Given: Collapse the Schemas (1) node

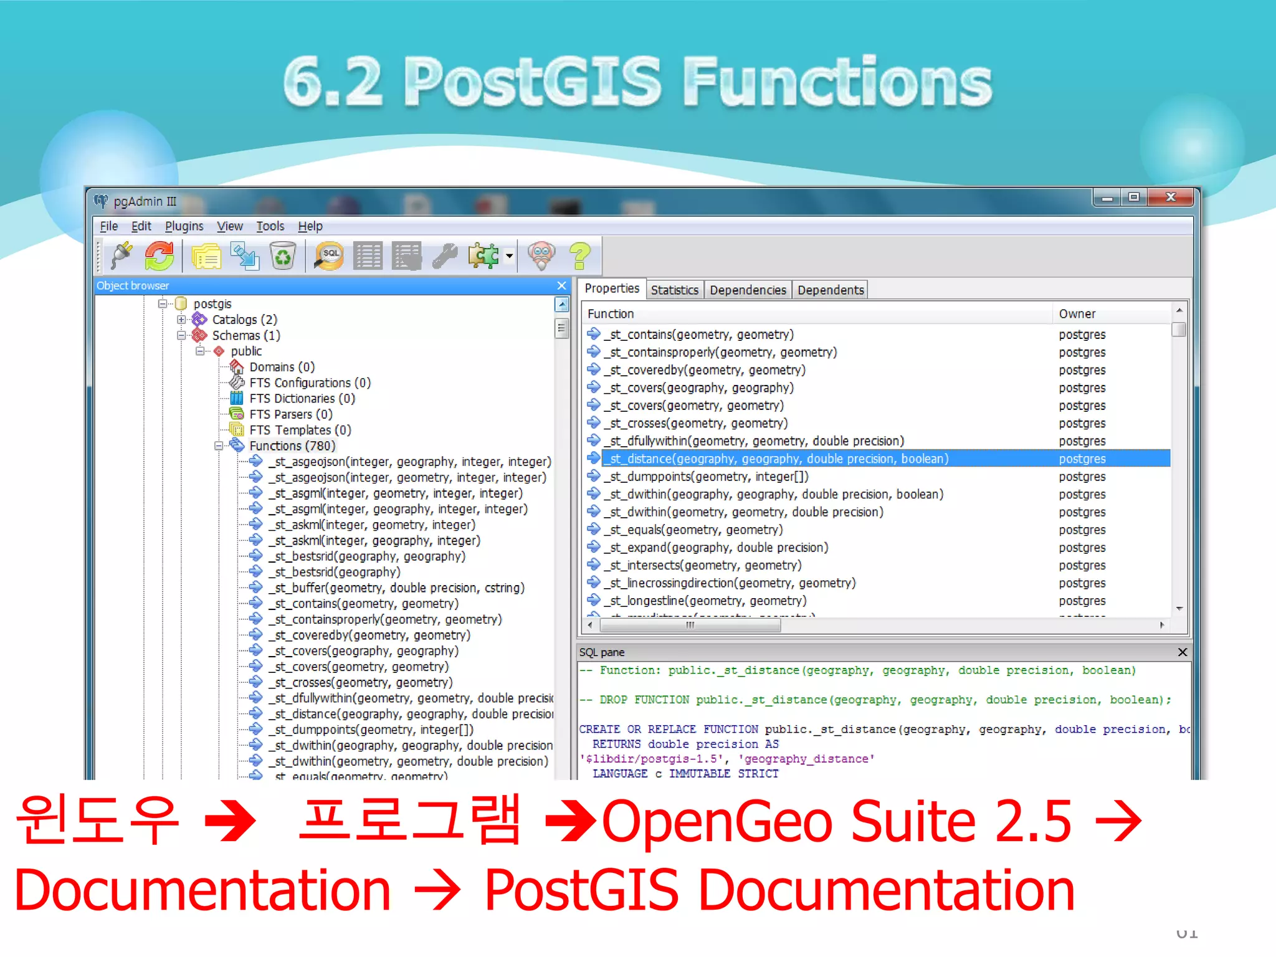Looking at the screenshot, I should [181, 335].
